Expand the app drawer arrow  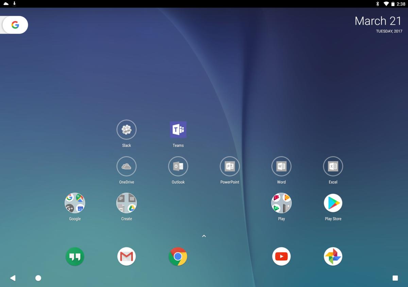204,236
